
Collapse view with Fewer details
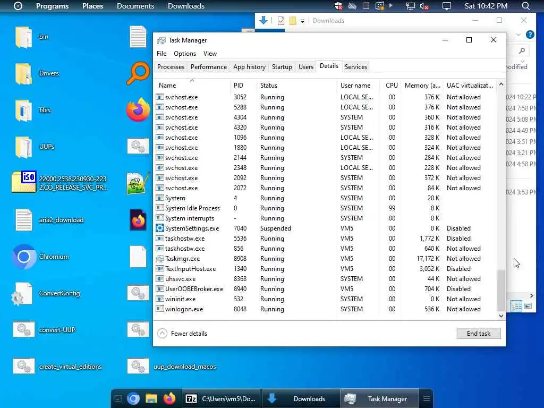point(183,334)
